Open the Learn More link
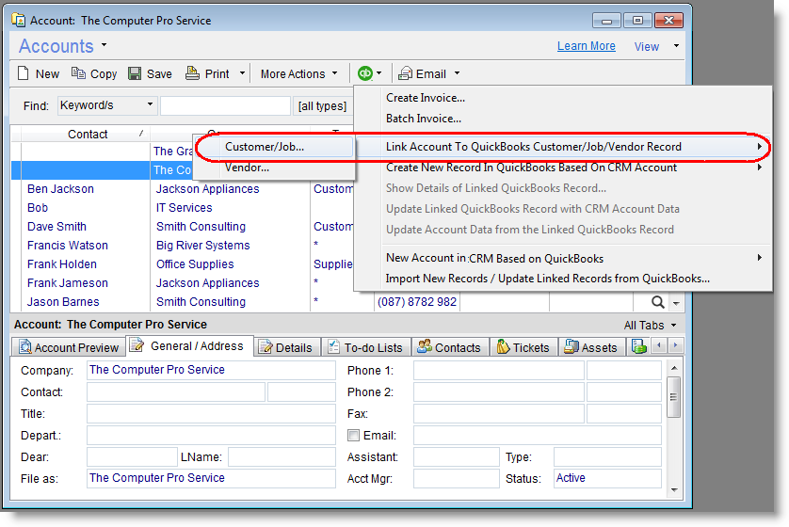Image resolution: width=789 pixels, height=527 pixels. coord(586,46)
